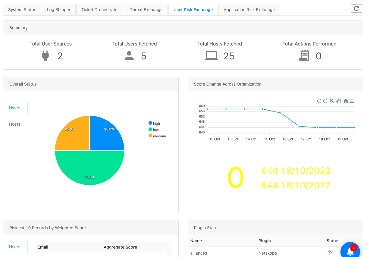Toggle the high series in legend
Screen dimensions: 367x257
154,123
